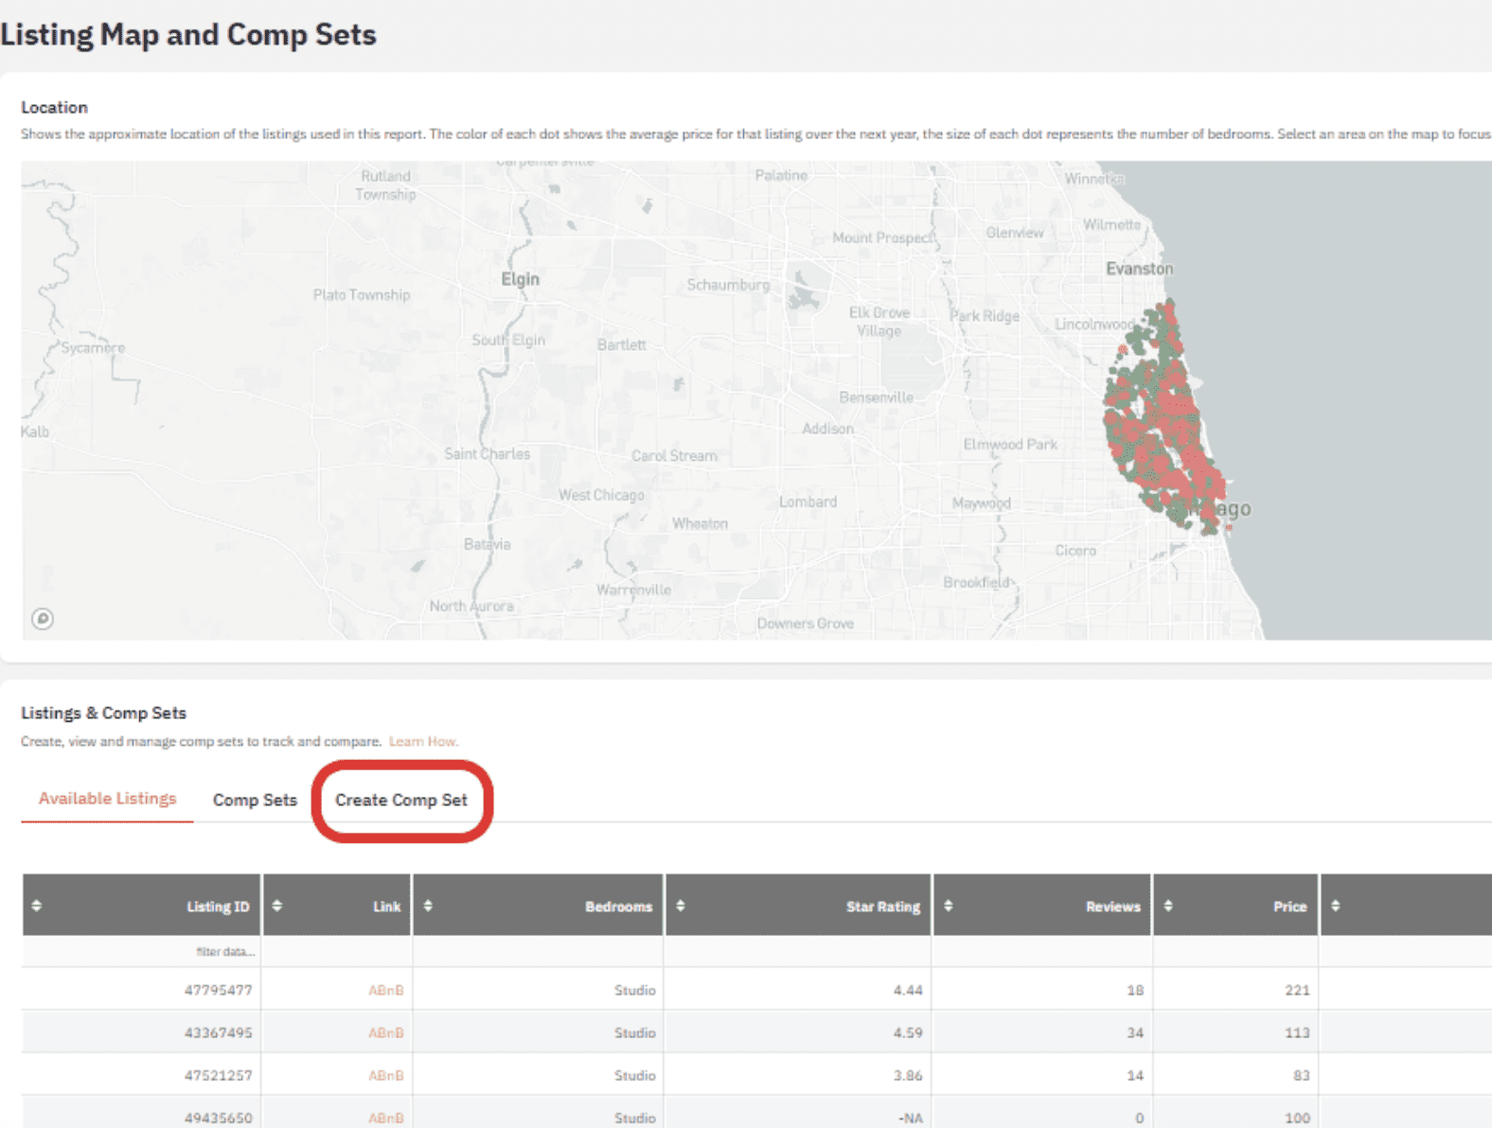This screenshot has width=1492, height=1128.
Task: Sort by Listing ID column arrows
Action: (x=37, y=906)
